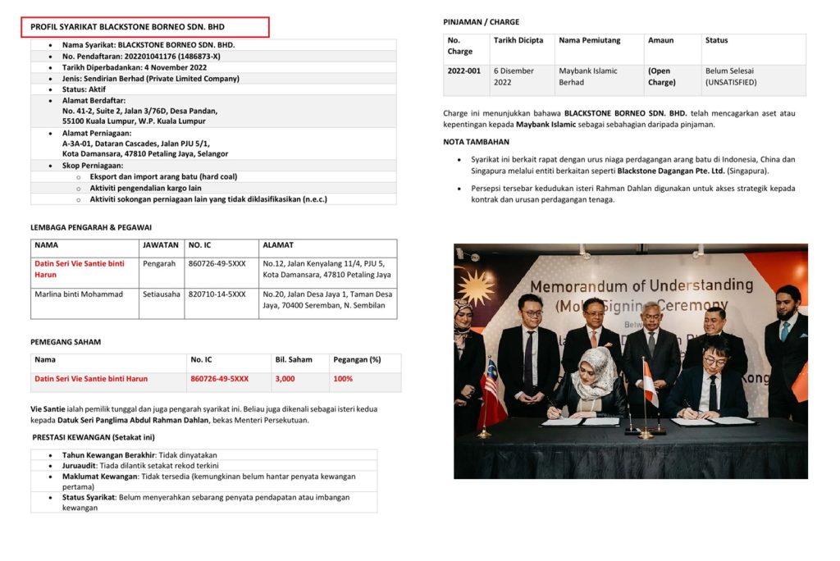Viewport: 840px width, 561px height.
Task: Click the "Bil. Saham" column header
Action: click(294, 359)
